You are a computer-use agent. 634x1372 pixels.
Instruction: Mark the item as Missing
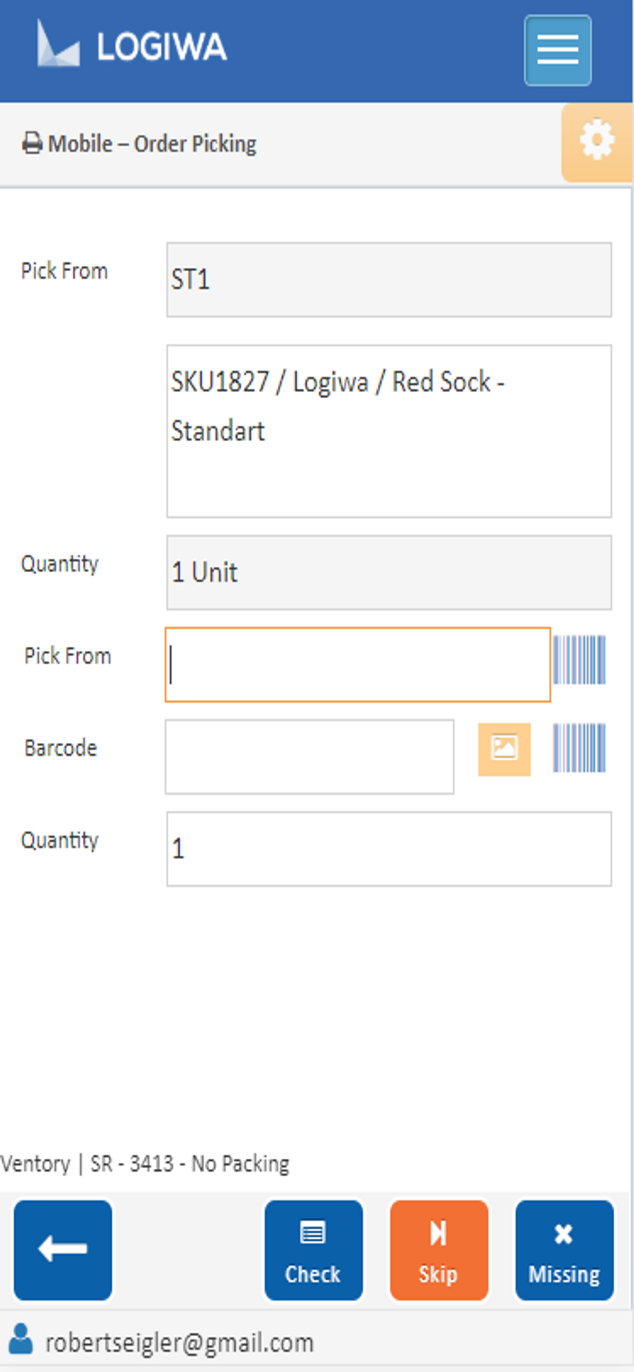pos(564,1249)
